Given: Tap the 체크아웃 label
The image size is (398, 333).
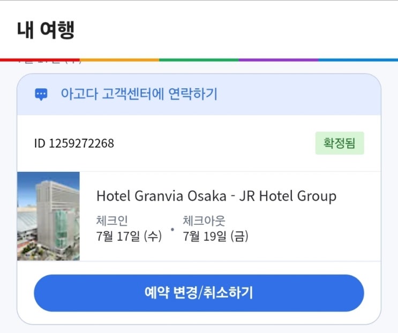Looking at the screenshot, I should (204, 221).
